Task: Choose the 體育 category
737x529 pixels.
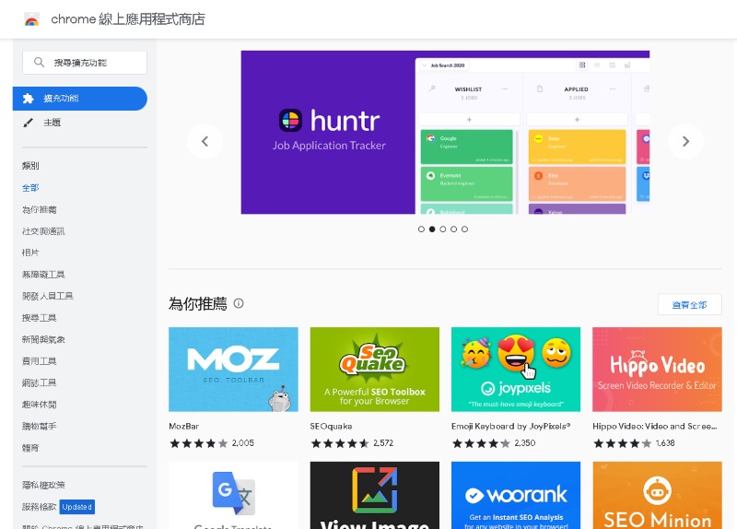Action: point(30,448)
